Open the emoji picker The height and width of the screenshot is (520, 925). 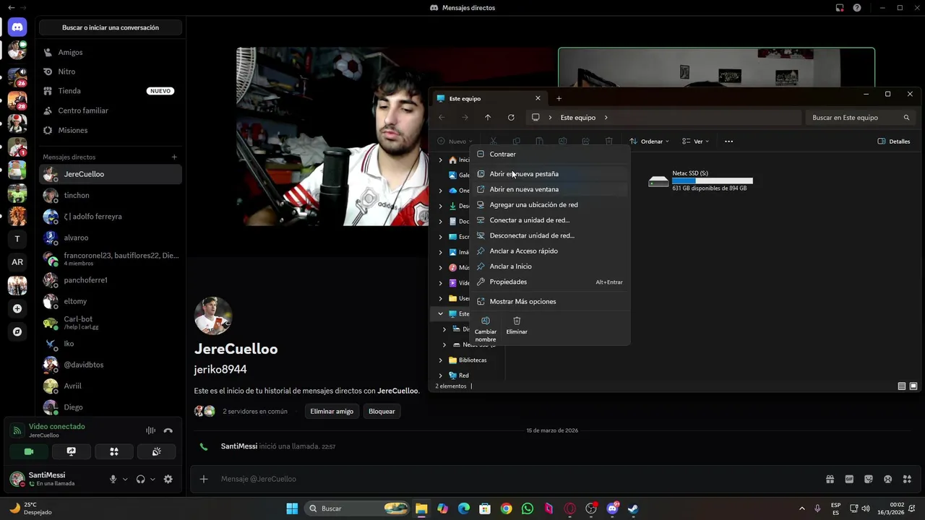(x=887, y=479)
